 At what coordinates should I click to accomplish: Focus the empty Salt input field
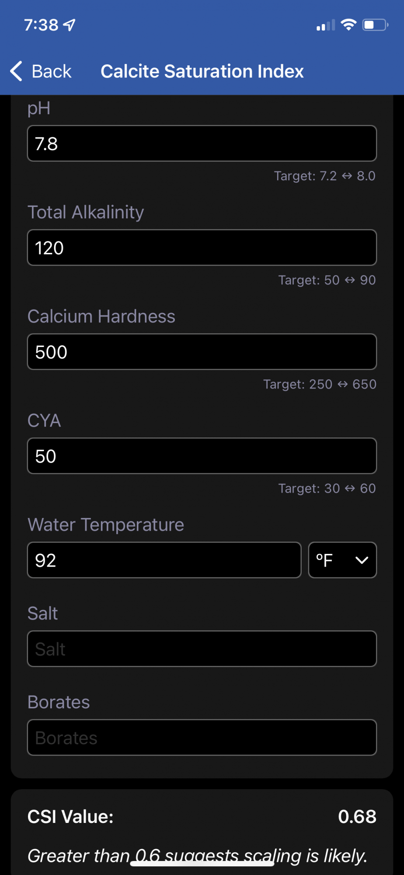202,649
